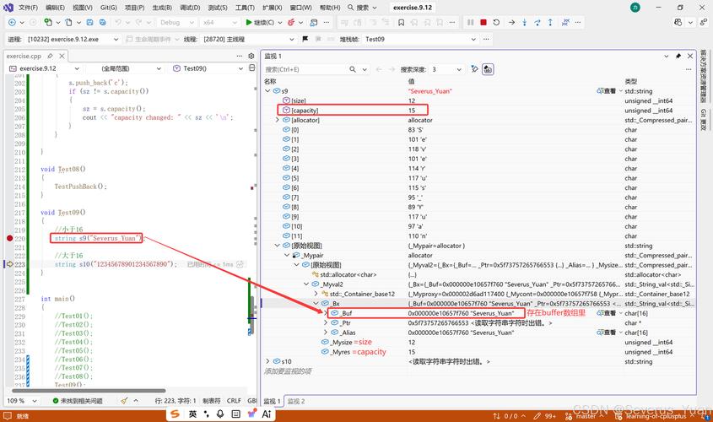Screen dimensions: 713x422
Task: Open the stack frame Test09 dropdown
Action: click(420, 39)
